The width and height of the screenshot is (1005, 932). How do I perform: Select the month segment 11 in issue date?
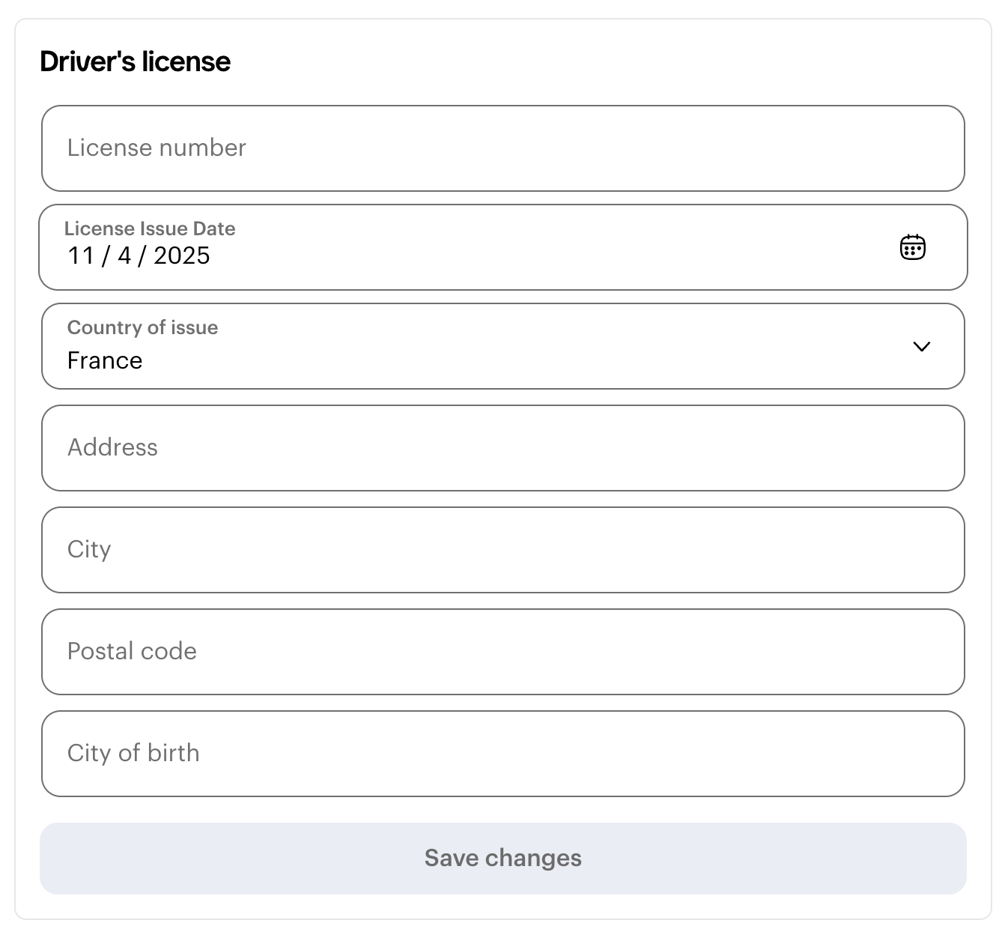point(81,255)
